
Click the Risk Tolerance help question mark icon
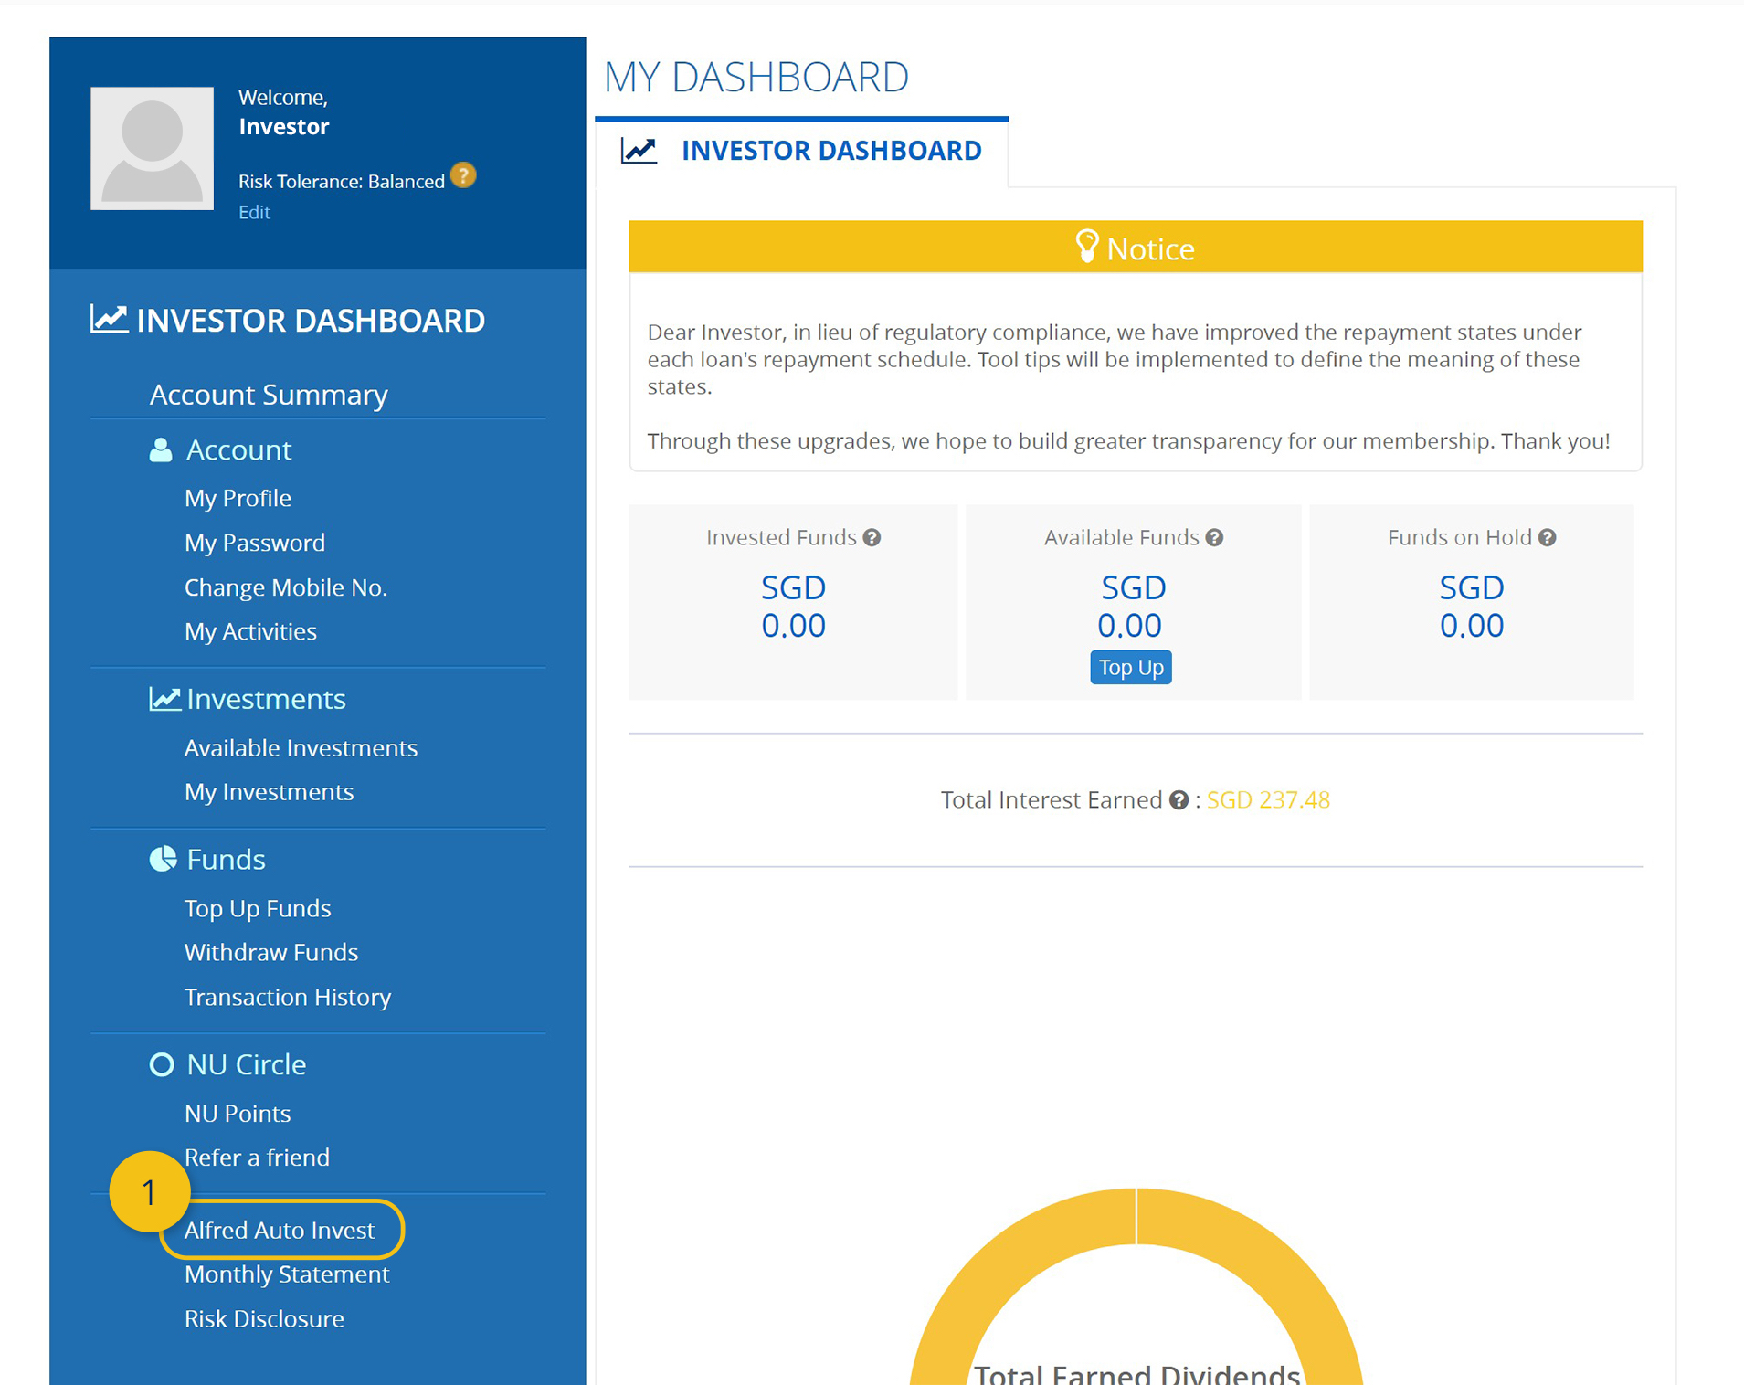(x=463, y=175)
